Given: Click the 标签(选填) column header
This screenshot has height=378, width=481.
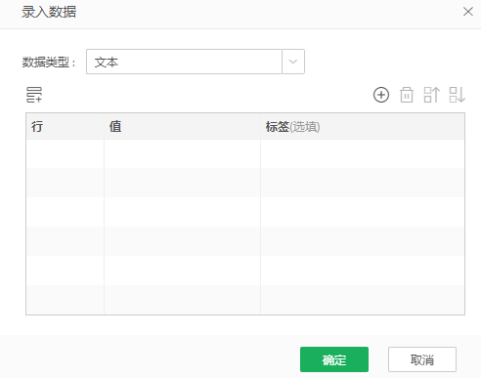Looking at the screenshot, I should (363, 127).
